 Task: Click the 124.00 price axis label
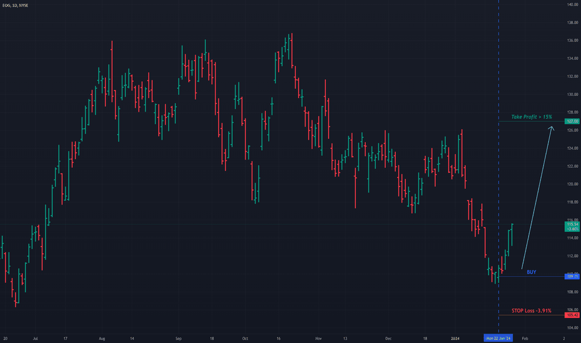point(572,148)
